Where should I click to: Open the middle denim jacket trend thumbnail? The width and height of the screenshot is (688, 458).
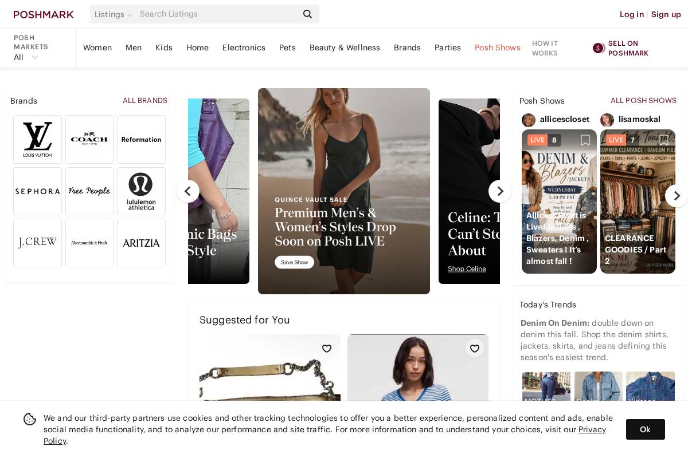pos(599,386)
